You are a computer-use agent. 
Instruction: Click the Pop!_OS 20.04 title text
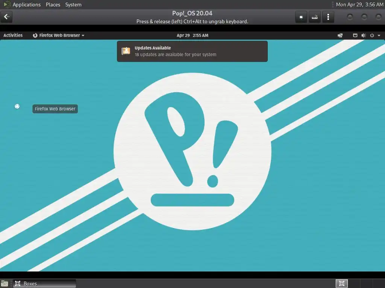point(192,13)
